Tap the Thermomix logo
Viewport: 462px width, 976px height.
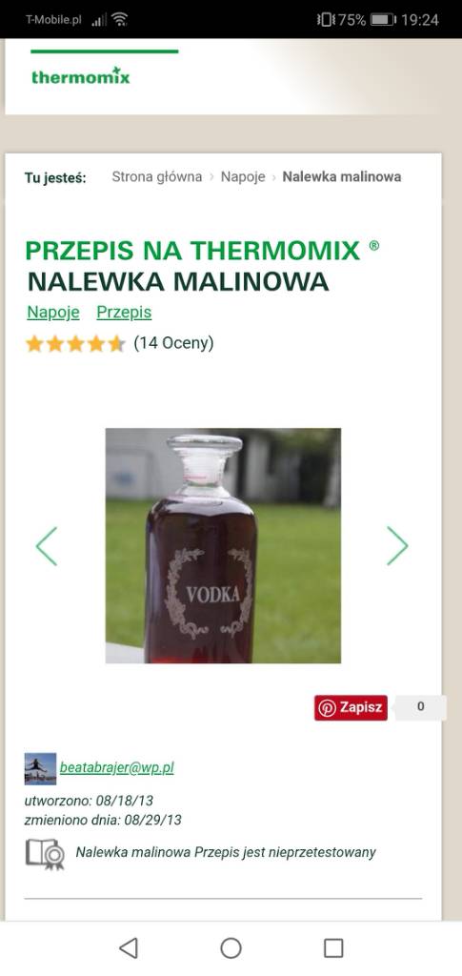coord(81,76)
